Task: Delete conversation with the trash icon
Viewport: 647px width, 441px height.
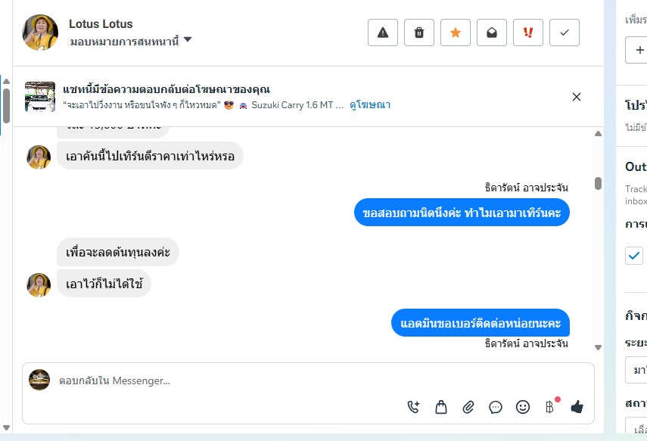Action: [x=419, y=33]
